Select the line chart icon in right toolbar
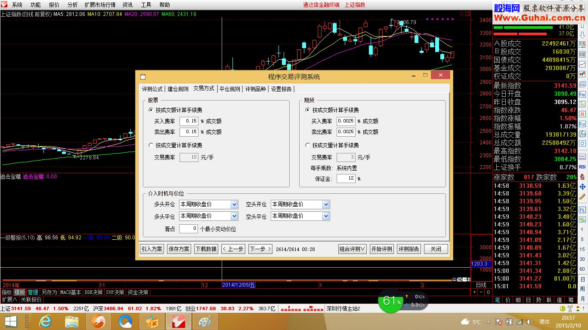Image resolution: width=588 pixels, height=330 pixels. [582, 64]
